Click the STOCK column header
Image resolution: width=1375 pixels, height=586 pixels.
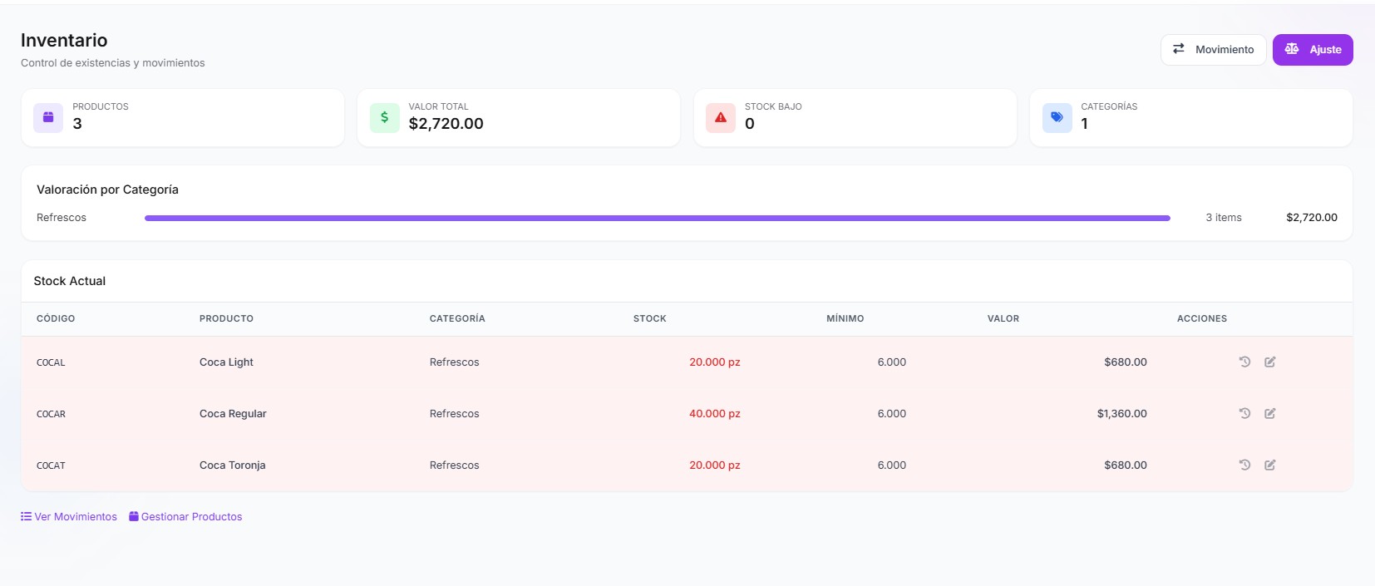[650, 318]
